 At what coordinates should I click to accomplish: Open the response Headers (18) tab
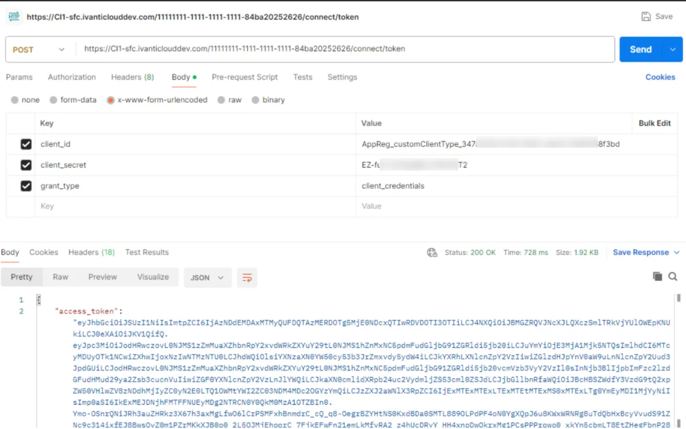(x=92, y=253)
